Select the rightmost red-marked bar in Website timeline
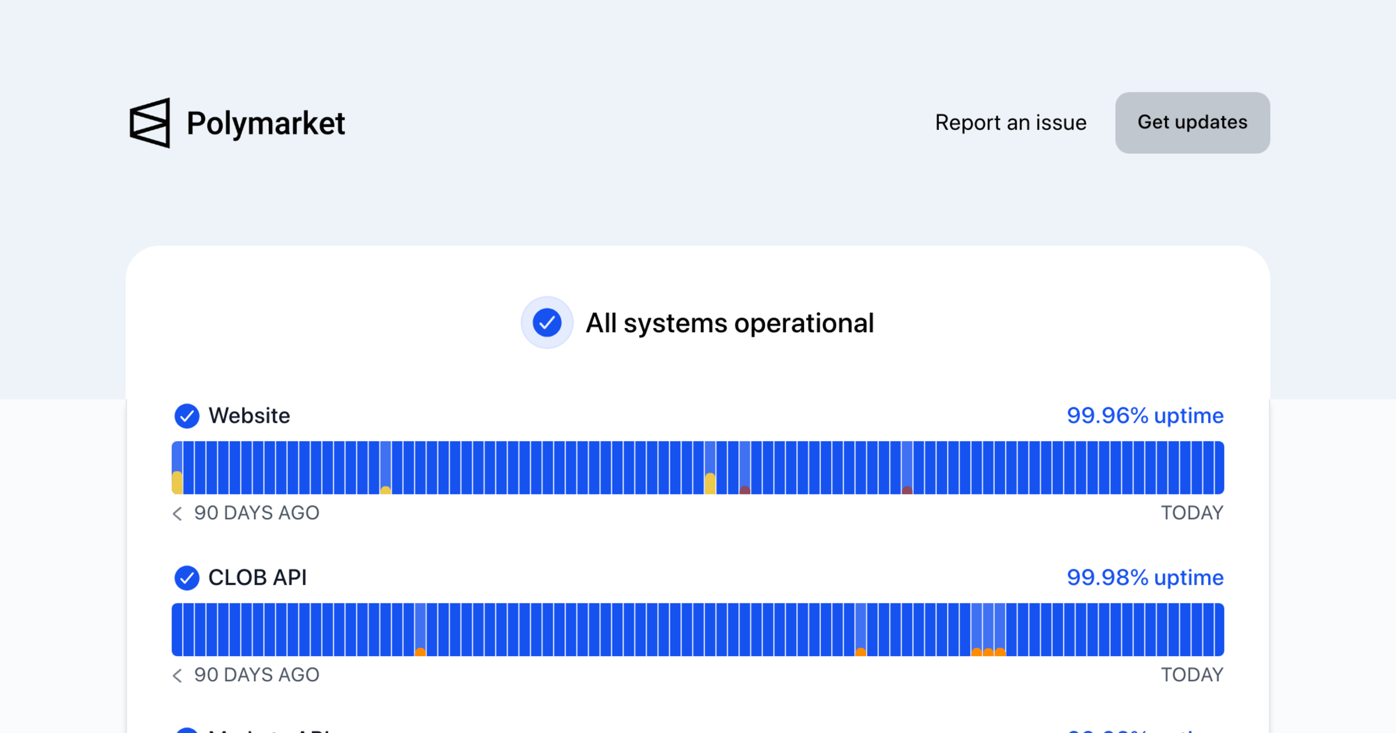This screenshot has height=733, width=1396. click(x=907, y=468)
